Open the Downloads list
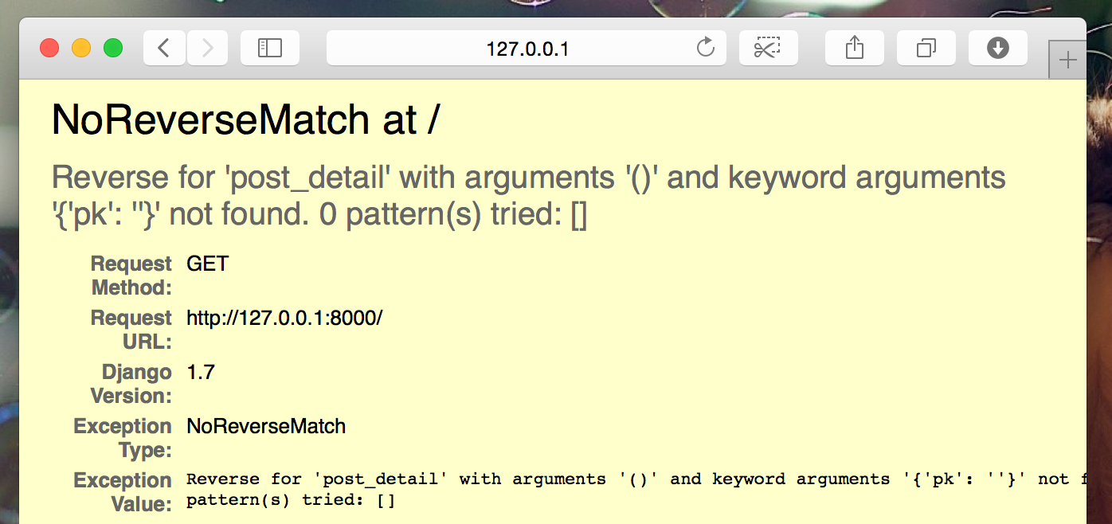1112x524 pixels. [x=997, y=49]
